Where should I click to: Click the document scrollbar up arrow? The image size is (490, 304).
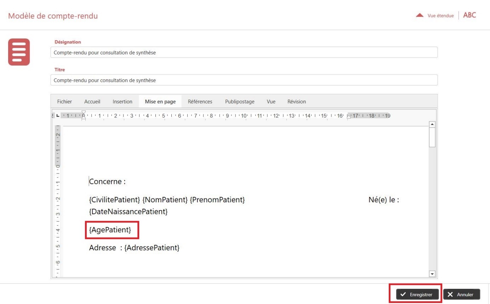pyautogui.click(x=432, y=125)
